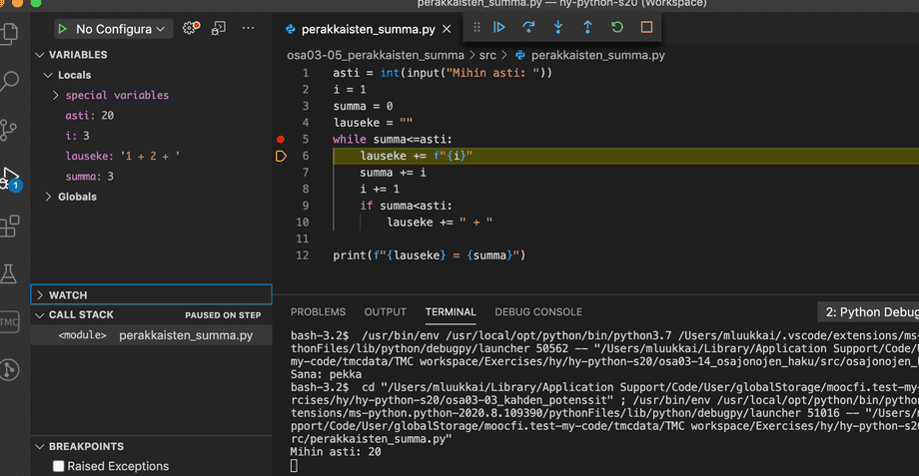Expand the WATCH panel
919x476 pixels.
pos(68,295)
